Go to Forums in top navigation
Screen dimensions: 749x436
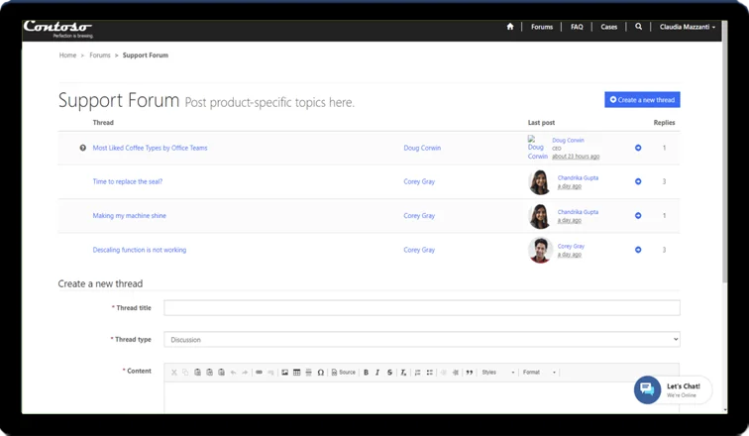click(542, 27)
